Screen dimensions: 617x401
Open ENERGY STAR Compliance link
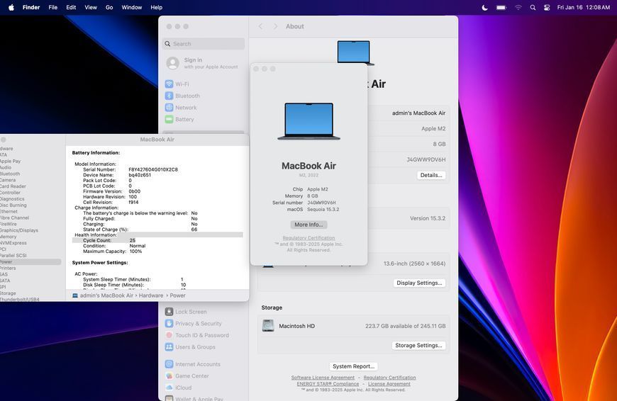[328, 384]
